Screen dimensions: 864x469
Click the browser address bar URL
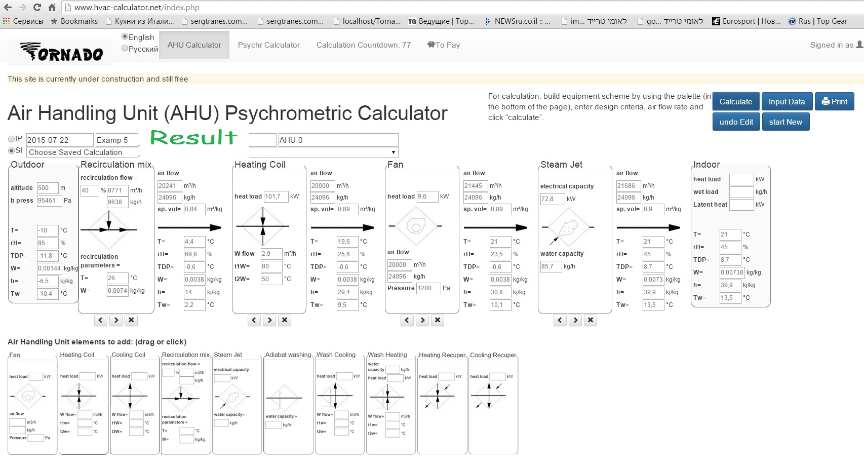137,7
